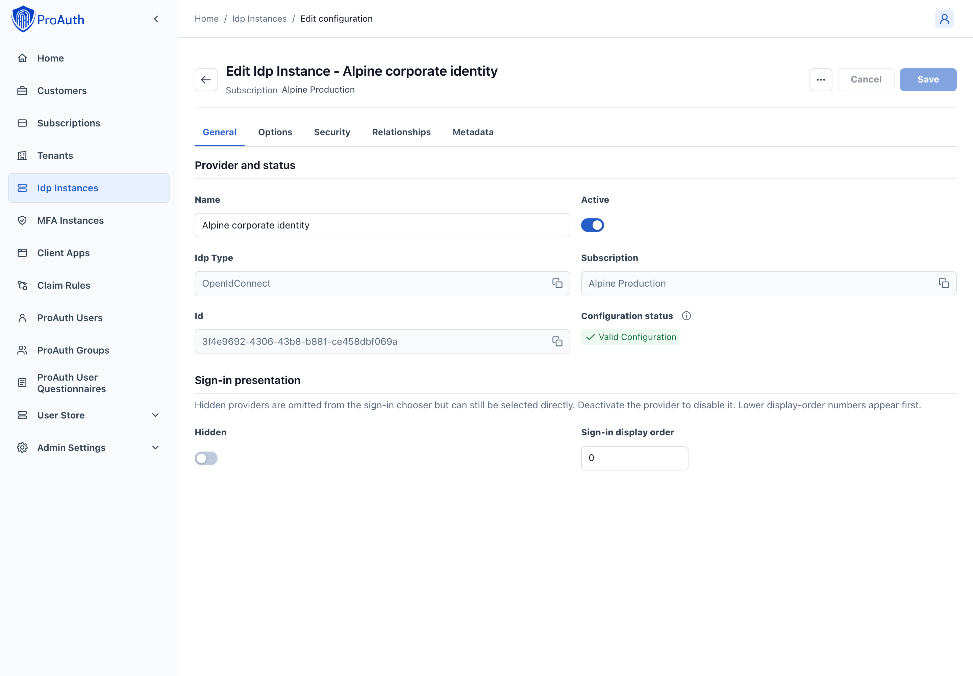The width and height of the screenshot is (973, 676).
Task: Click the MFA Instances shield icon
Action: [x=22, y=220]
